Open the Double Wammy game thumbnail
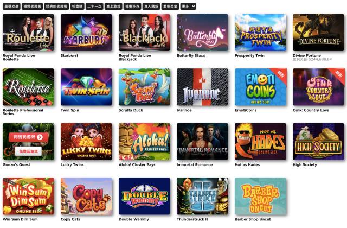 click(144, 196)
